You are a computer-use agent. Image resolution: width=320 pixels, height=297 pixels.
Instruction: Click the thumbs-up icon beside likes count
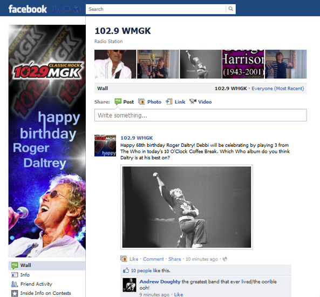pos(126,271)
